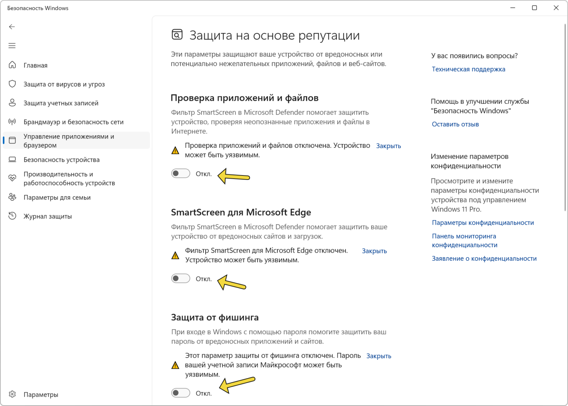Open Параметры конфиденциальности
The image size is (568, 406).
tap(482, 222)
